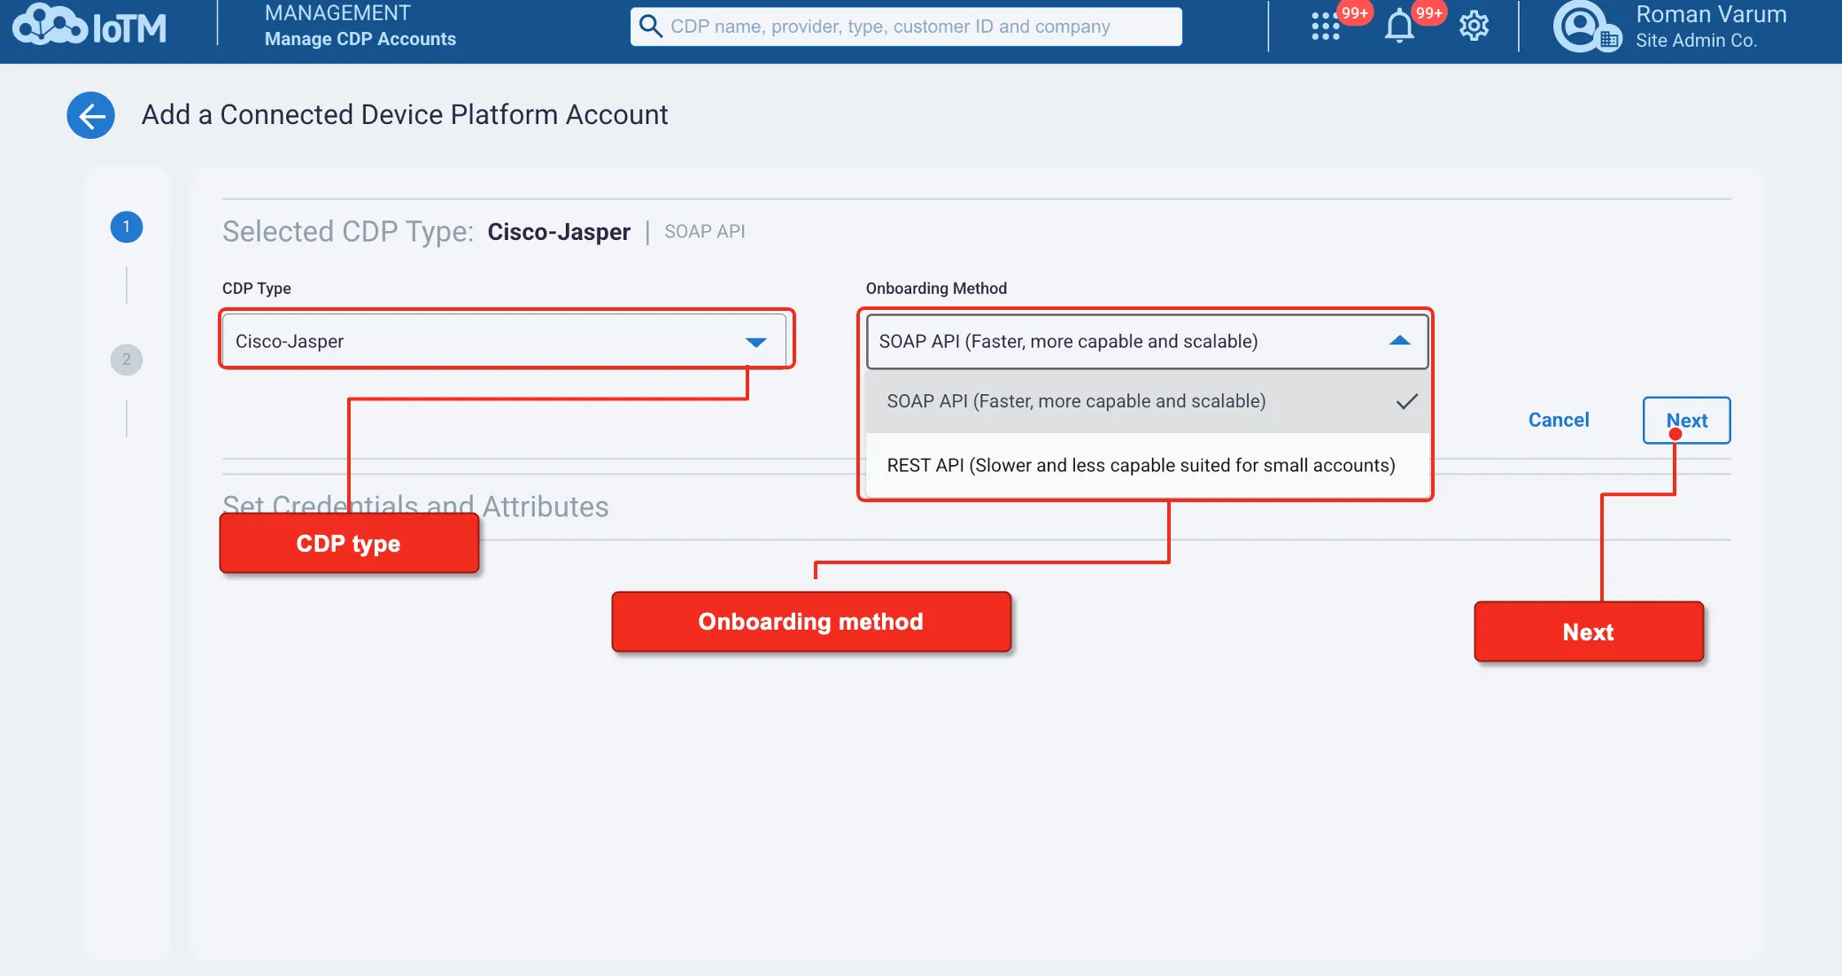
Task: Click the IoTM cloud logo
Action: [x=89, y=26]
